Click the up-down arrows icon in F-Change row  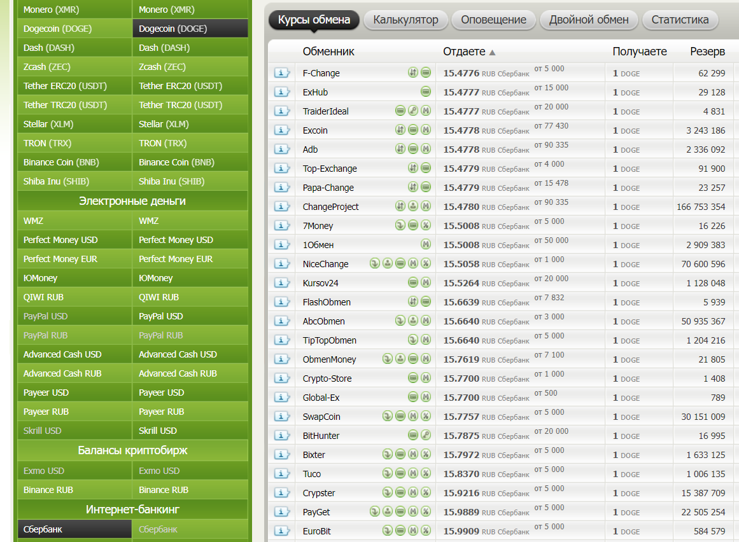point(413,73)
